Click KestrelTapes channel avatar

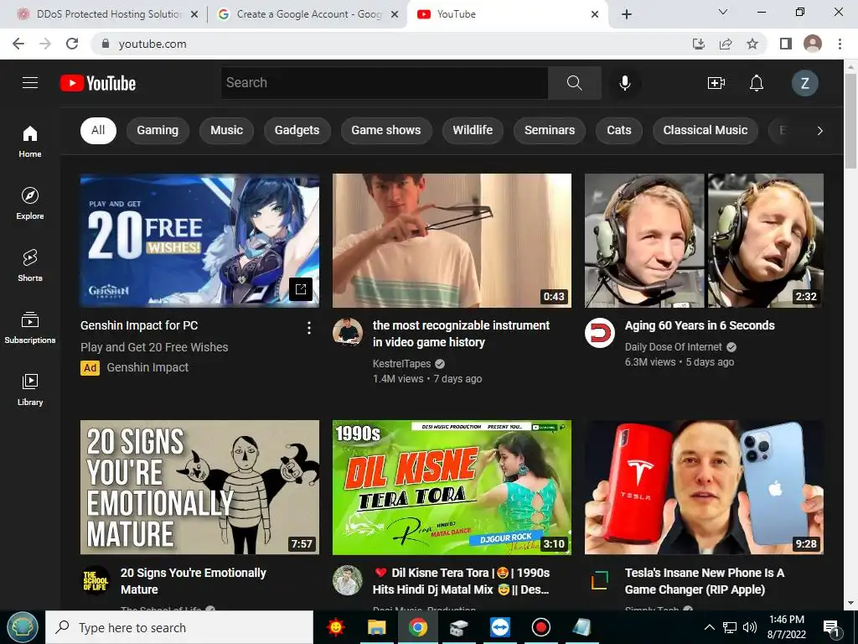pos(348,332)
